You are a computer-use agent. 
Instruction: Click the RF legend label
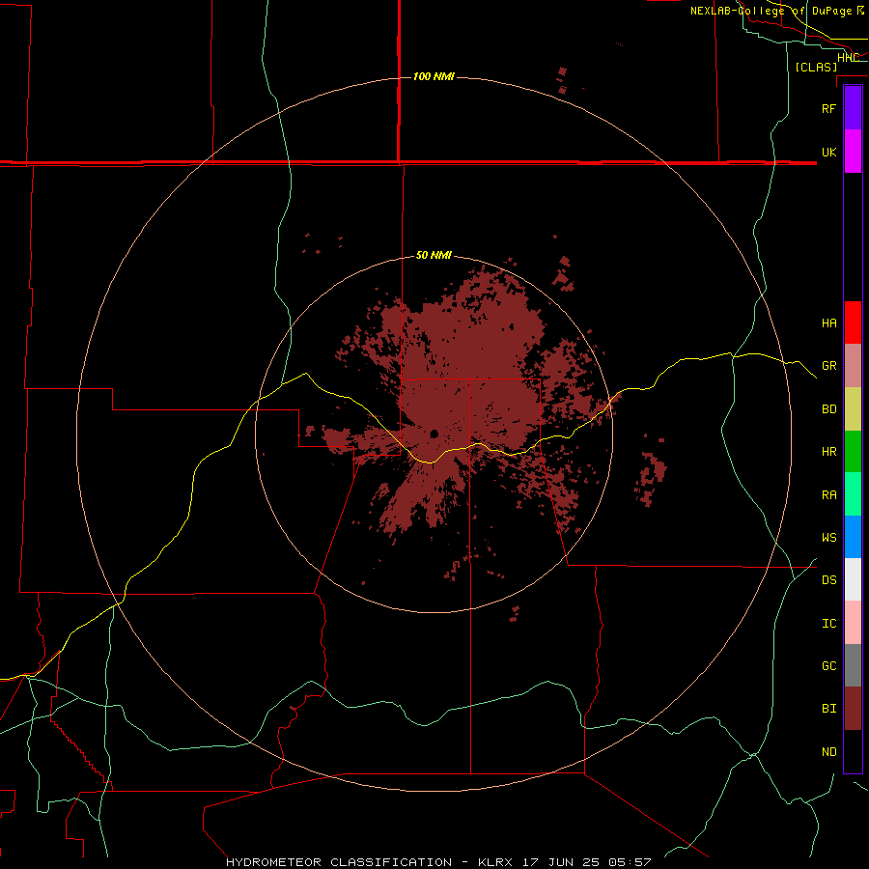[828, 108]
